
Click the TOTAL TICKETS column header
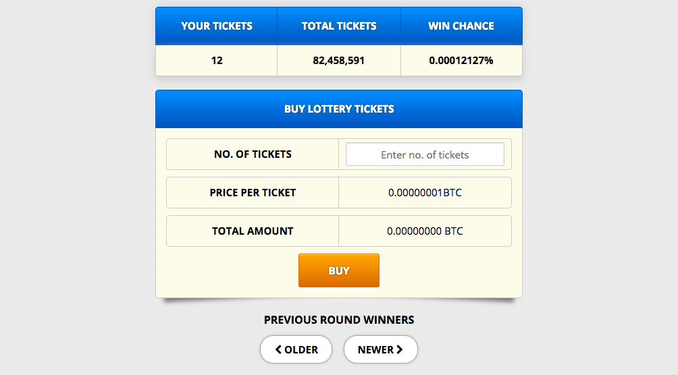[x=339, y=26]
